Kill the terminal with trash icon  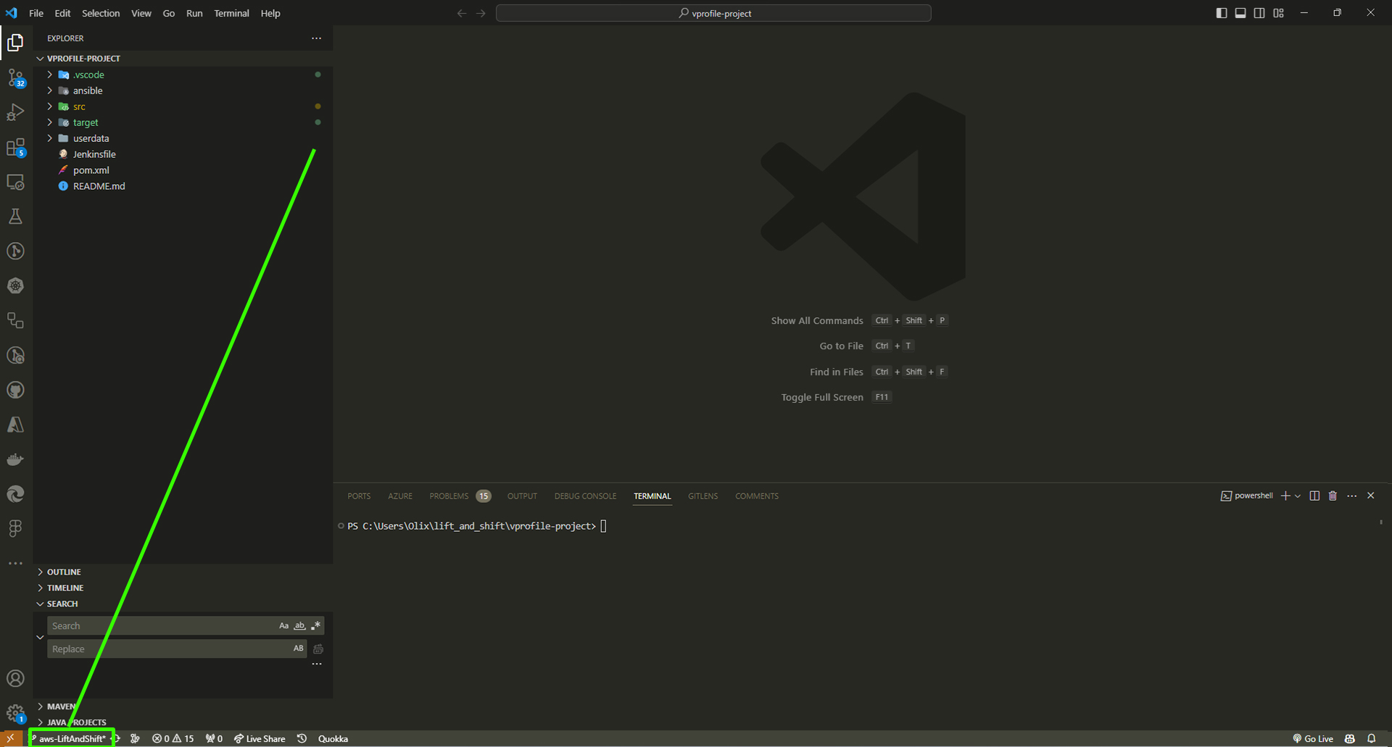pyautogui.click(x=1333, y=496)
